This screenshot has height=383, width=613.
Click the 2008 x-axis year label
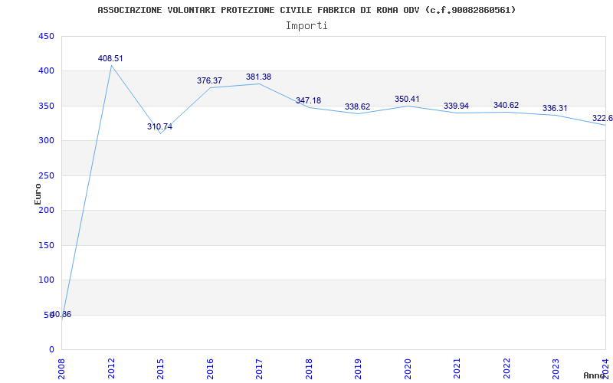click(x=62, y=368)
